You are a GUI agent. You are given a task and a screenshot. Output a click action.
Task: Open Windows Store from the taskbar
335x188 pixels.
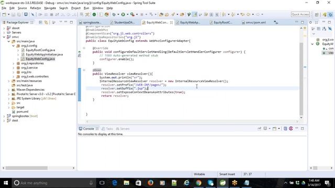click(138, 183)
